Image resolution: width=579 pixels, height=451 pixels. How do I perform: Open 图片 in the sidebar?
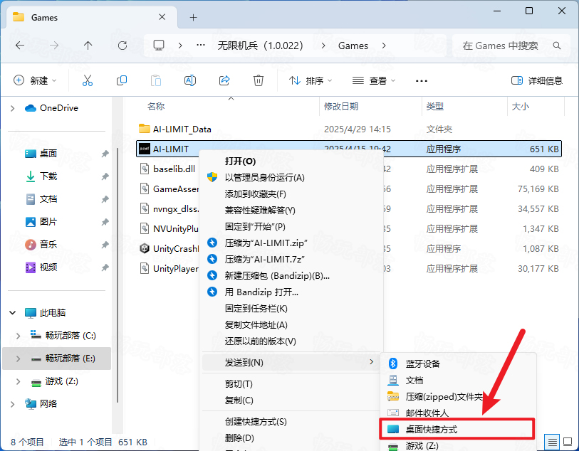48,222
